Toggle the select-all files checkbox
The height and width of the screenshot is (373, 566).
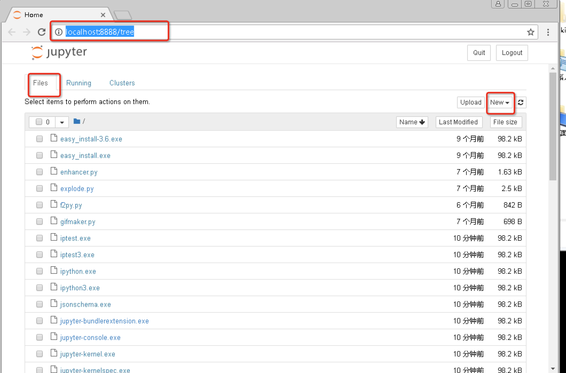click(39, 122)
